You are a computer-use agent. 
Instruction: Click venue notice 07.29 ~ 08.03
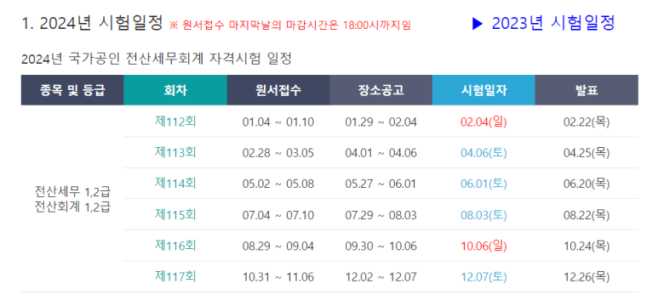click(381, 215)
